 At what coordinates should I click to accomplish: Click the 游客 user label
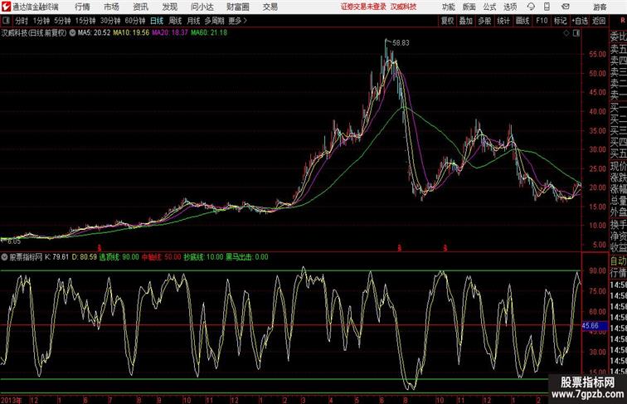600,7
